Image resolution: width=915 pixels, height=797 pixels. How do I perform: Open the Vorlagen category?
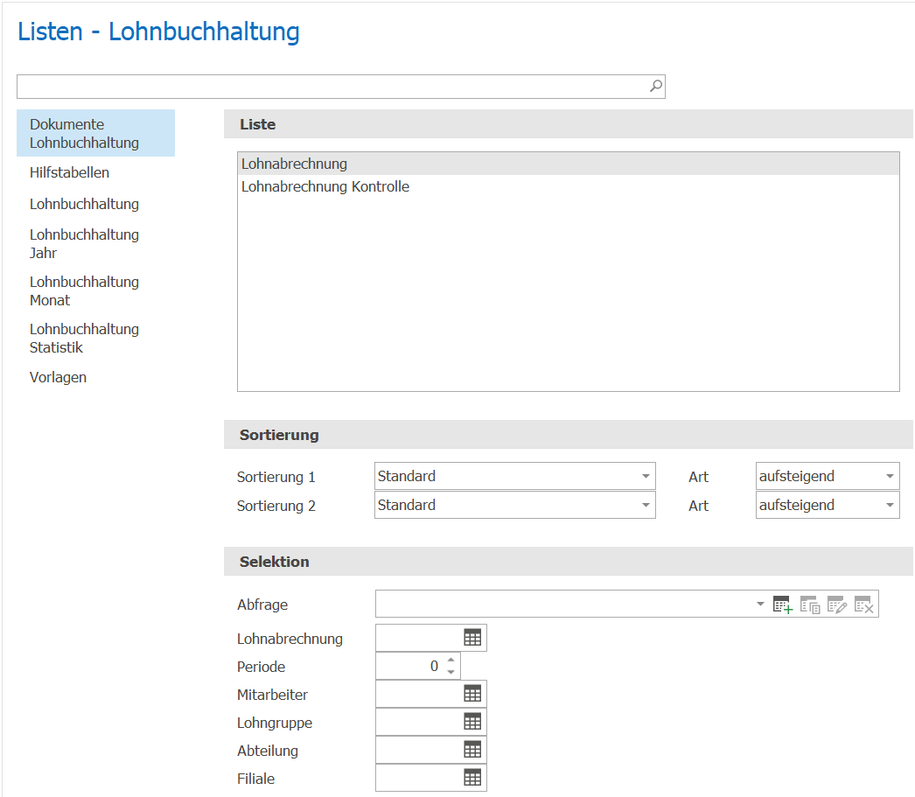point(58,377)
